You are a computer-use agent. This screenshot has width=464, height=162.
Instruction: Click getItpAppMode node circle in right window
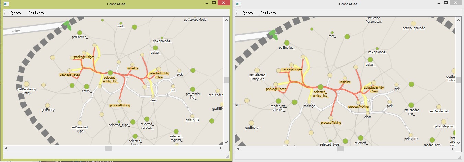(414, 24)
